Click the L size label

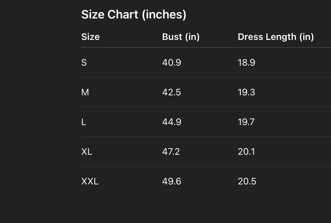pyautogui.click(x=84, y=122)
